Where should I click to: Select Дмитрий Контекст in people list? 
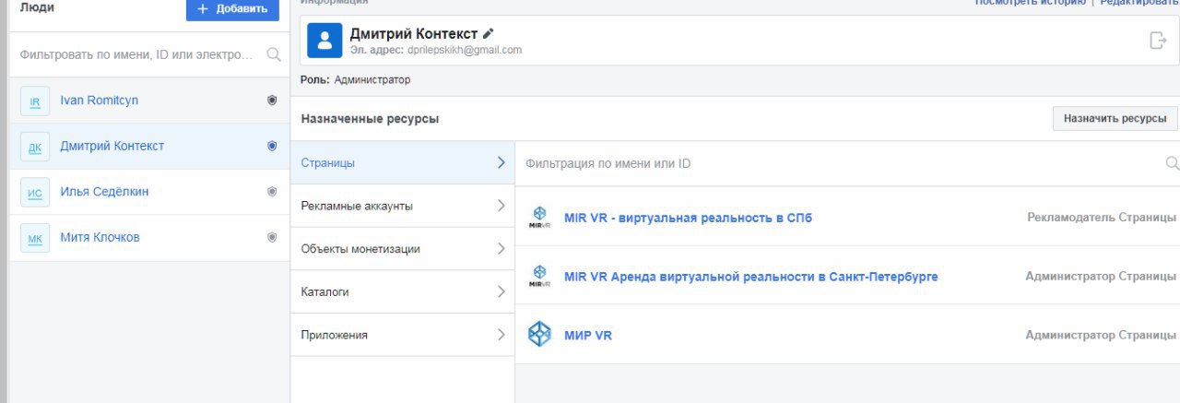[149, 147]
